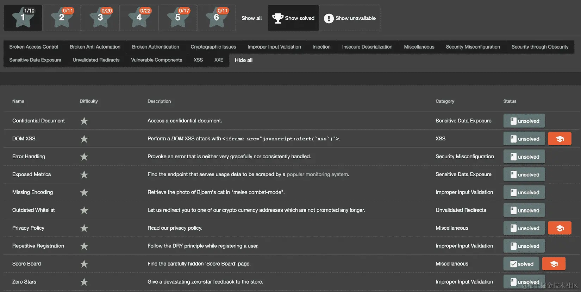Click Privacy Policy row difficulty star
581x292 pixels.
84,228
